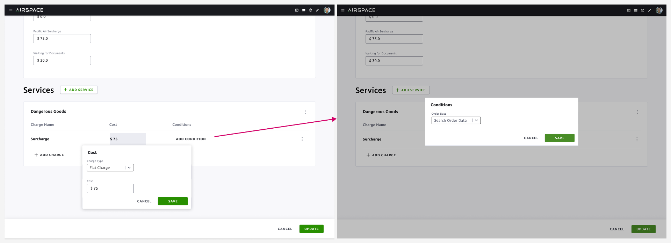Screen dimensions: 671x243
Task: Click Pacific Air Surcharge field, left screen
Action: tap(62, 39)
